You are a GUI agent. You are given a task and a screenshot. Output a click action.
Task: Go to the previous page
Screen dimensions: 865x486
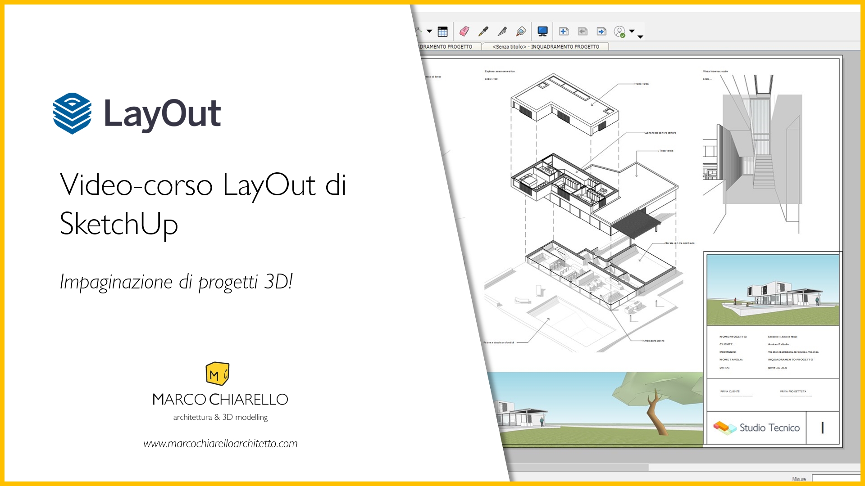(x=583, y=31)
